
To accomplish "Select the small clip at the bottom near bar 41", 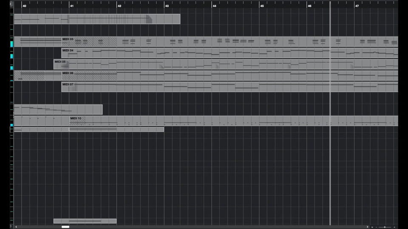I will pyautogui.click(x=85, y=221).
